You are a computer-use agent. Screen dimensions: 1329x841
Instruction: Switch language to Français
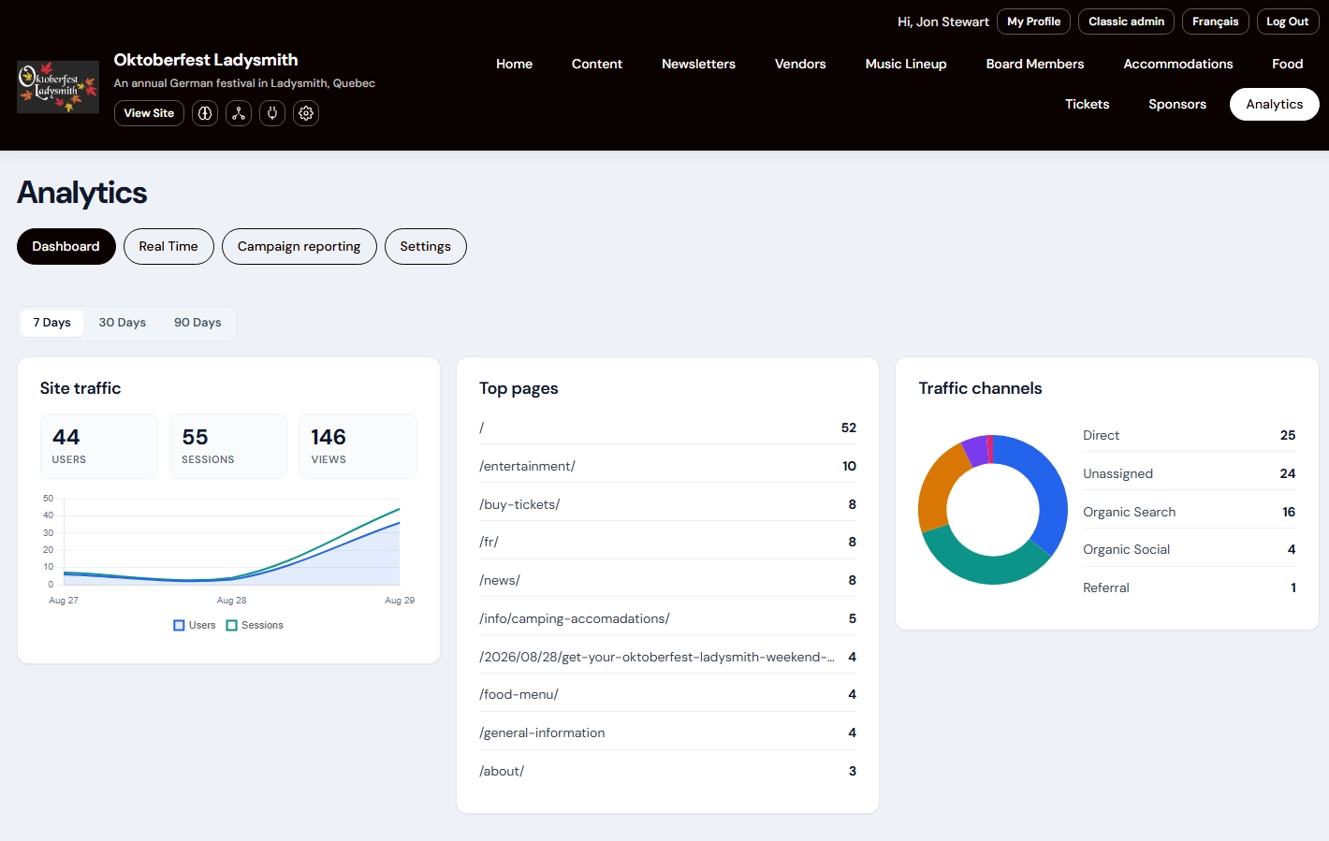tap(1215, 22)
